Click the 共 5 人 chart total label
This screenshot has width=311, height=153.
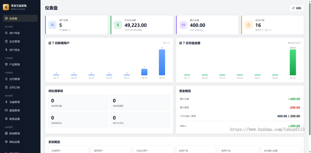tap(166, 43)
